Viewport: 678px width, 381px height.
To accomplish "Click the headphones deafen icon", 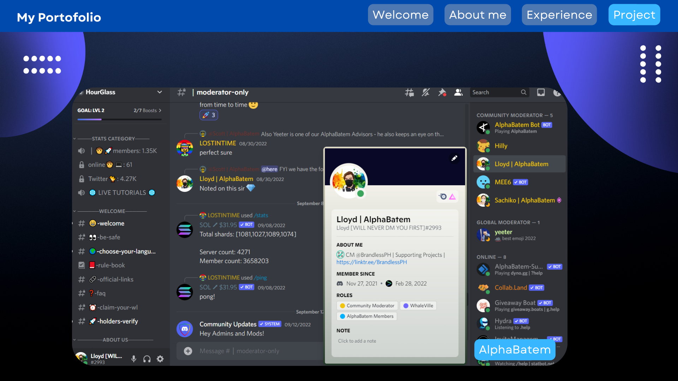I will coord(147,359).
